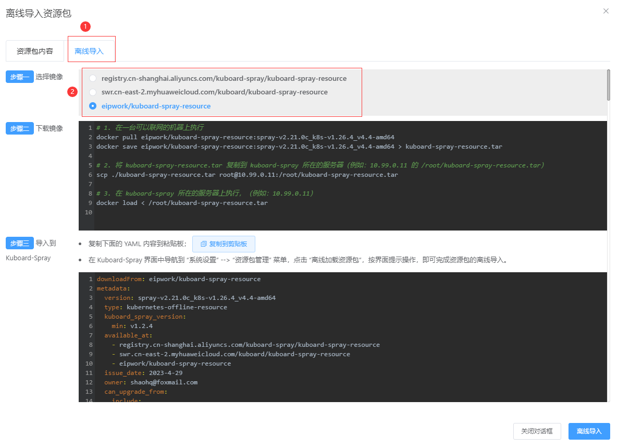Select the eipwork/kuboard-spray-resource radio option
618x448 pixels.
[x=93, y=106]
